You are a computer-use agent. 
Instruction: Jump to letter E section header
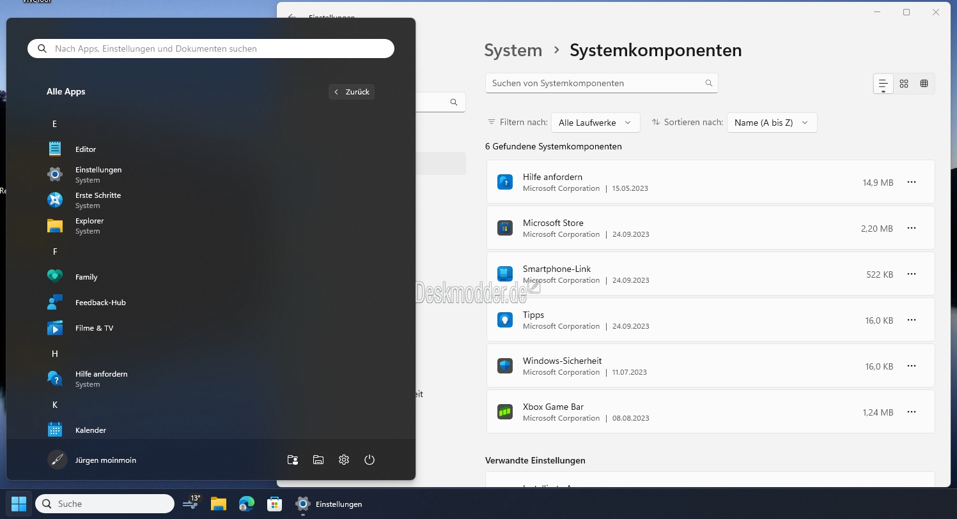tap(55, 124)
